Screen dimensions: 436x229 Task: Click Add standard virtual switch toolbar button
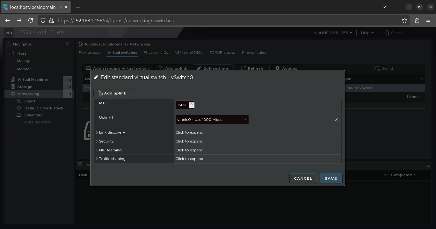pos(118,68)
